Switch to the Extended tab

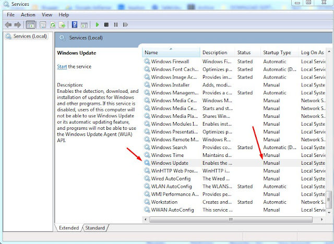(x=69, y=228)
